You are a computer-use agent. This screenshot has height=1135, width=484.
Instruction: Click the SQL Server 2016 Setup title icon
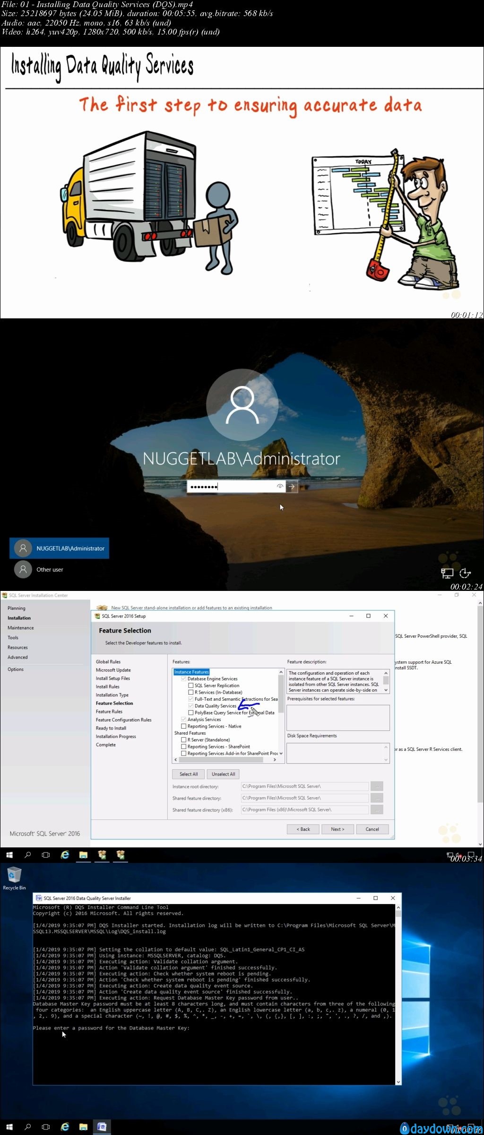point(97,616)
